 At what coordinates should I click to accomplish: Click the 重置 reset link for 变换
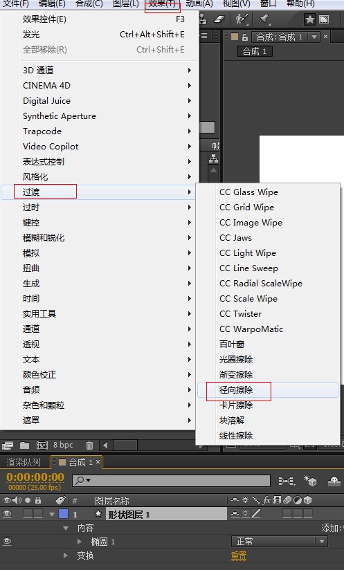point(239,555)
